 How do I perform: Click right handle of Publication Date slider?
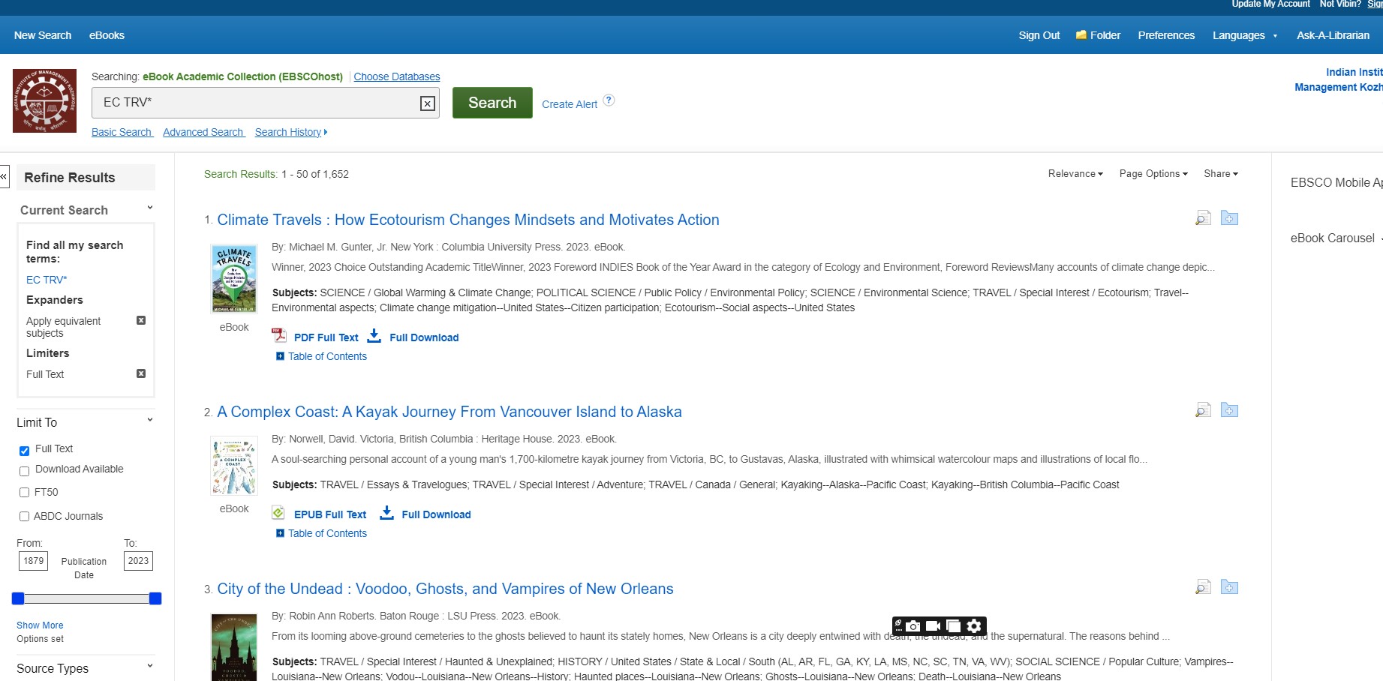155,598
